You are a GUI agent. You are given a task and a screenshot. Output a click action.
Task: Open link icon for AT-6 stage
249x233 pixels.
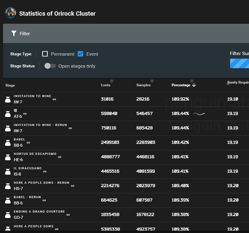(x=25, y=114)
